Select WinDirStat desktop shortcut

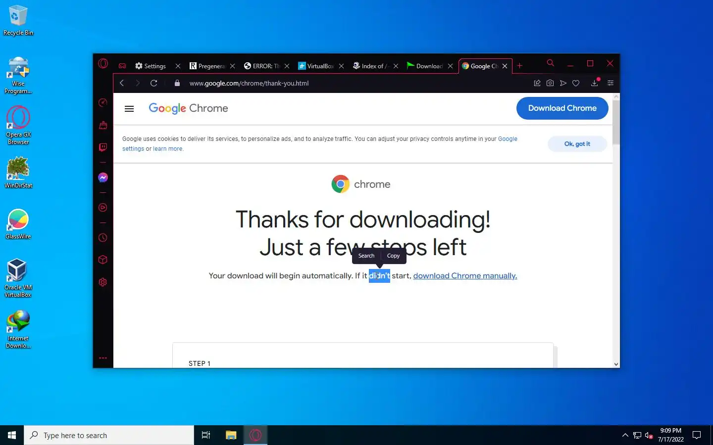(x=18, y=173)
